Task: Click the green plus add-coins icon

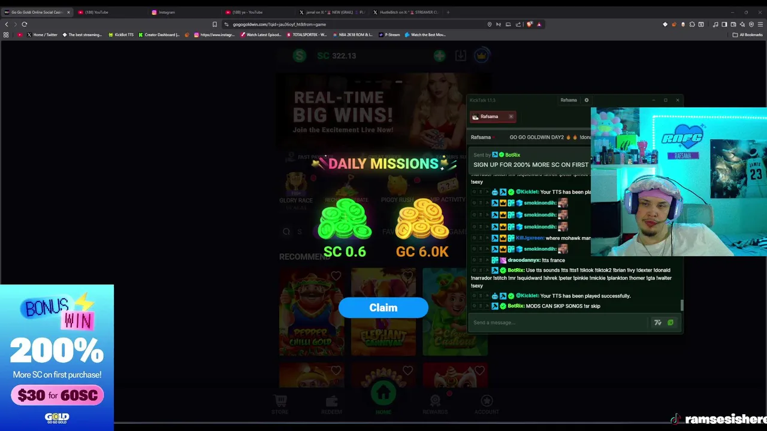Action: (x=440, y=56)
